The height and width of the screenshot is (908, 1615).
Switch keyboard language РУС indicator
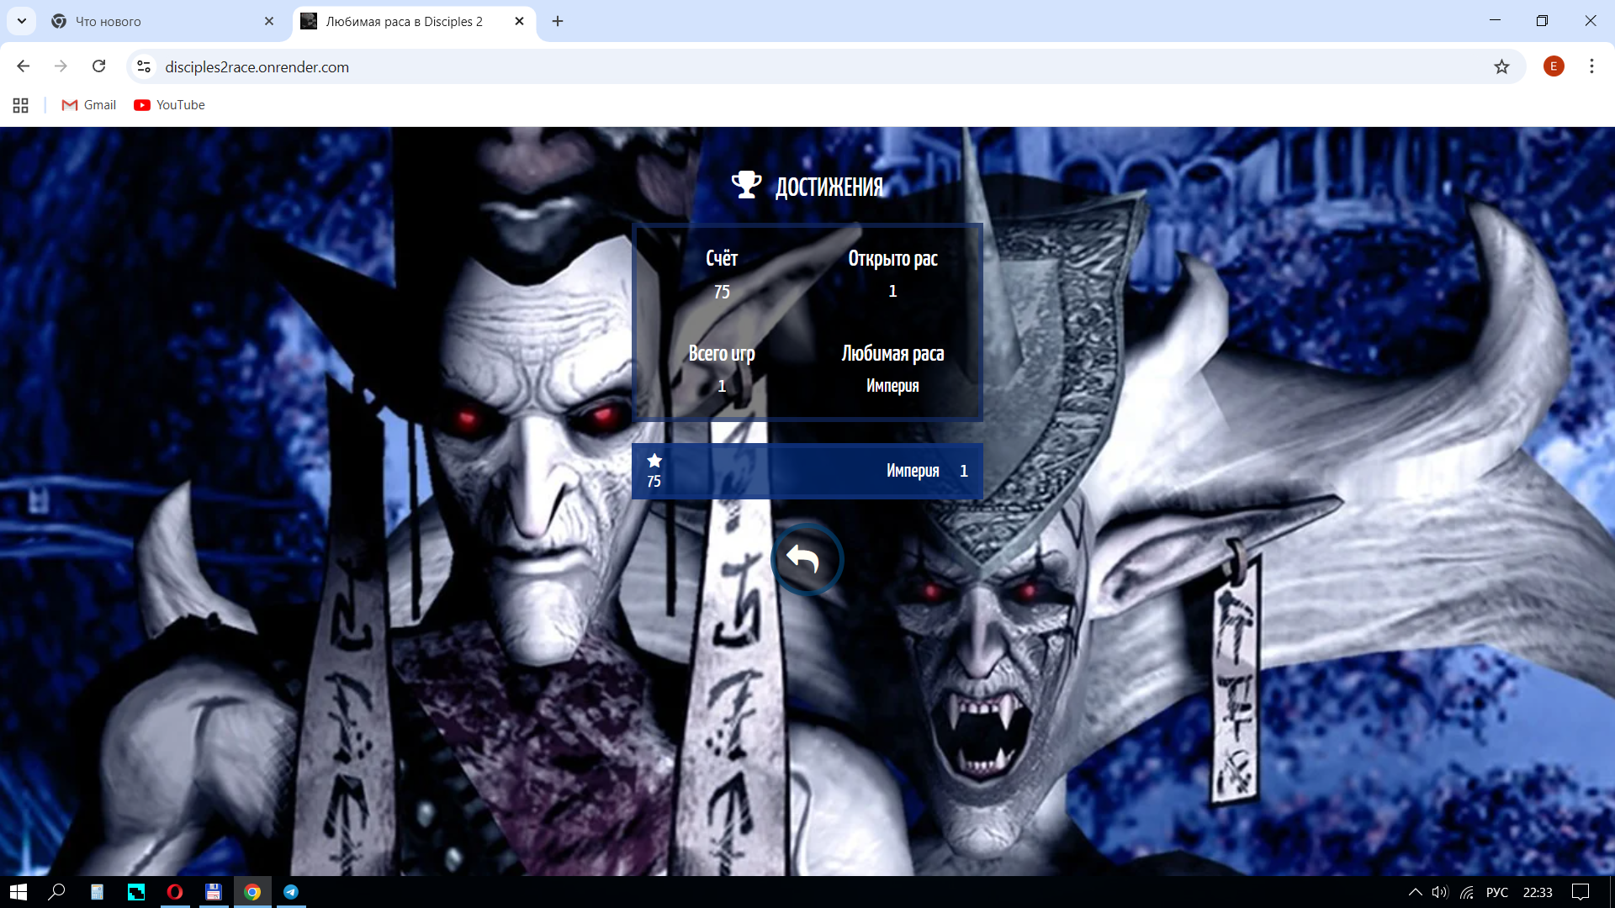pyautogui.click(x=1496, y=892)
